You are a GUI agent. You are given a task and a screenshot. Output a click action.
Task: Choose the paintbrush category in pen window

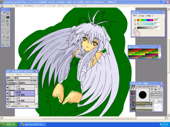pyautogui.click(x=133, y=93)
